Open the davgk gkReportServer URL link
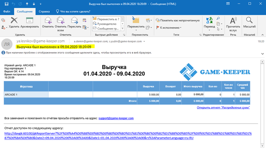The width and height of the screenshot is (266, 150). pyautogui.click(x=128, y=136)
